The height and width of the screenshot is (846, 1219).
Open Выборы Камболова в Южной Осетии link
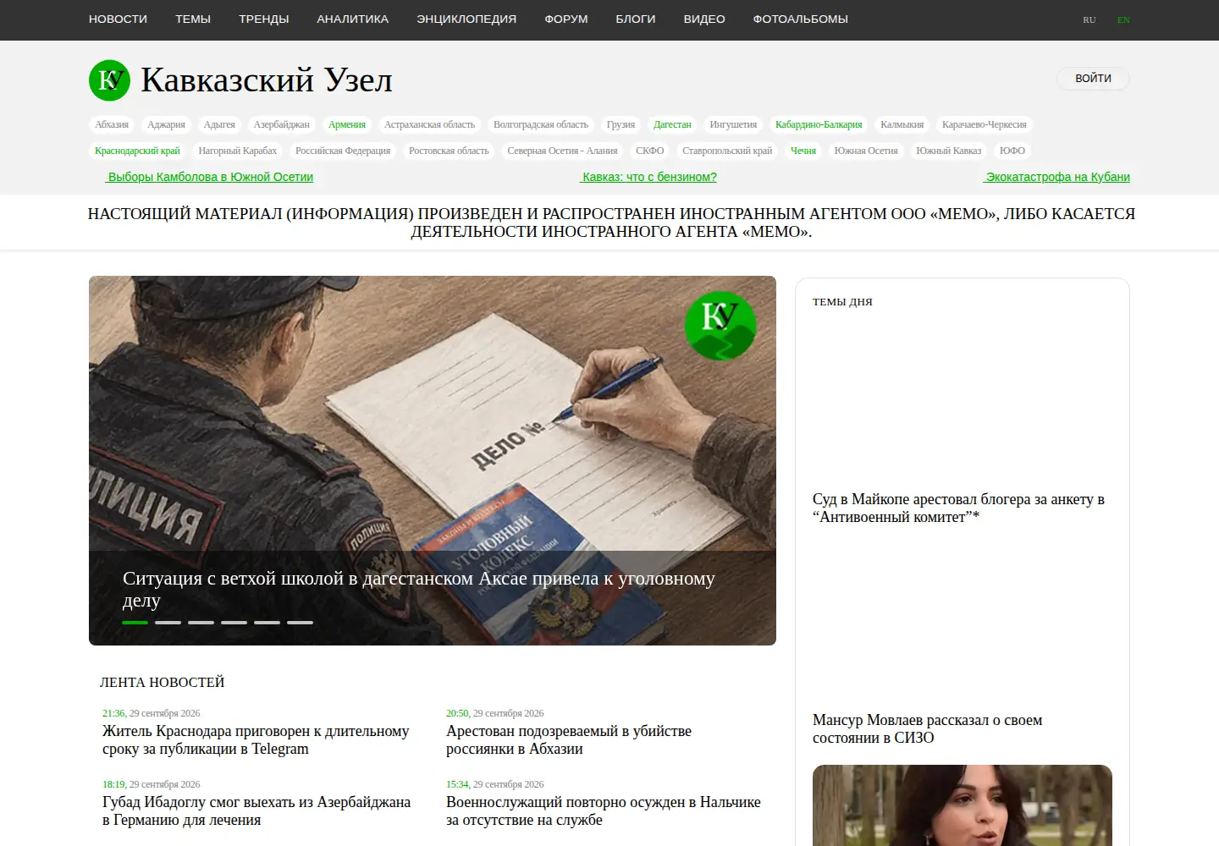point(210,177)
